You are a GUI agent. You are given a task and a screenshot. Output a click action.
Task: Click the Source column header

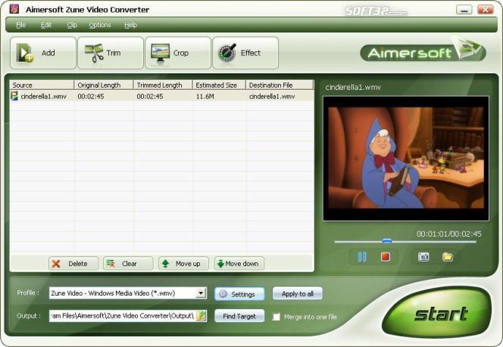coord(42,85)
